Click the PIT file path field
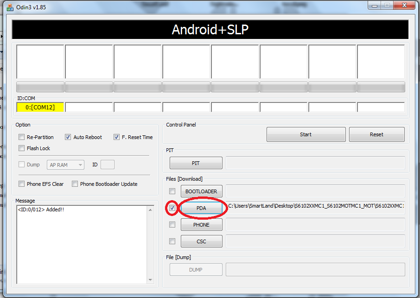The width and height of the screenshot is (420, 298). coord(315,163)
